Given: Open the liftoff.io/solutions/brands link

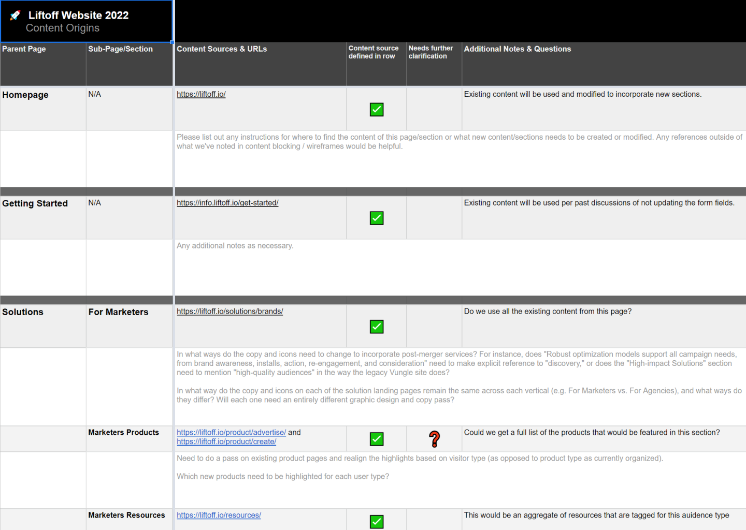Looking at the screenshot, I should 229,312.
